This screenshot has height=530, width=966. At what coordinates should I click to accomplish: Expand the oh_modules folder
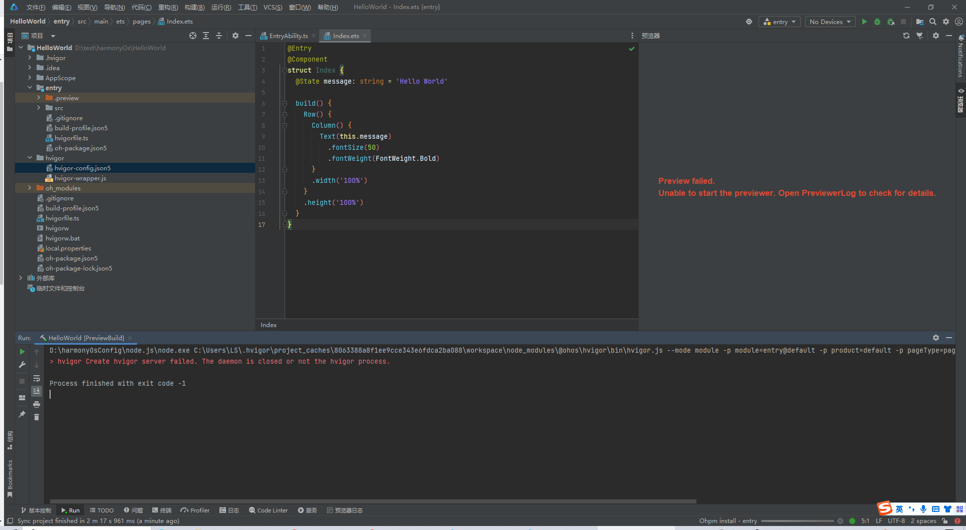pos(30,188)
